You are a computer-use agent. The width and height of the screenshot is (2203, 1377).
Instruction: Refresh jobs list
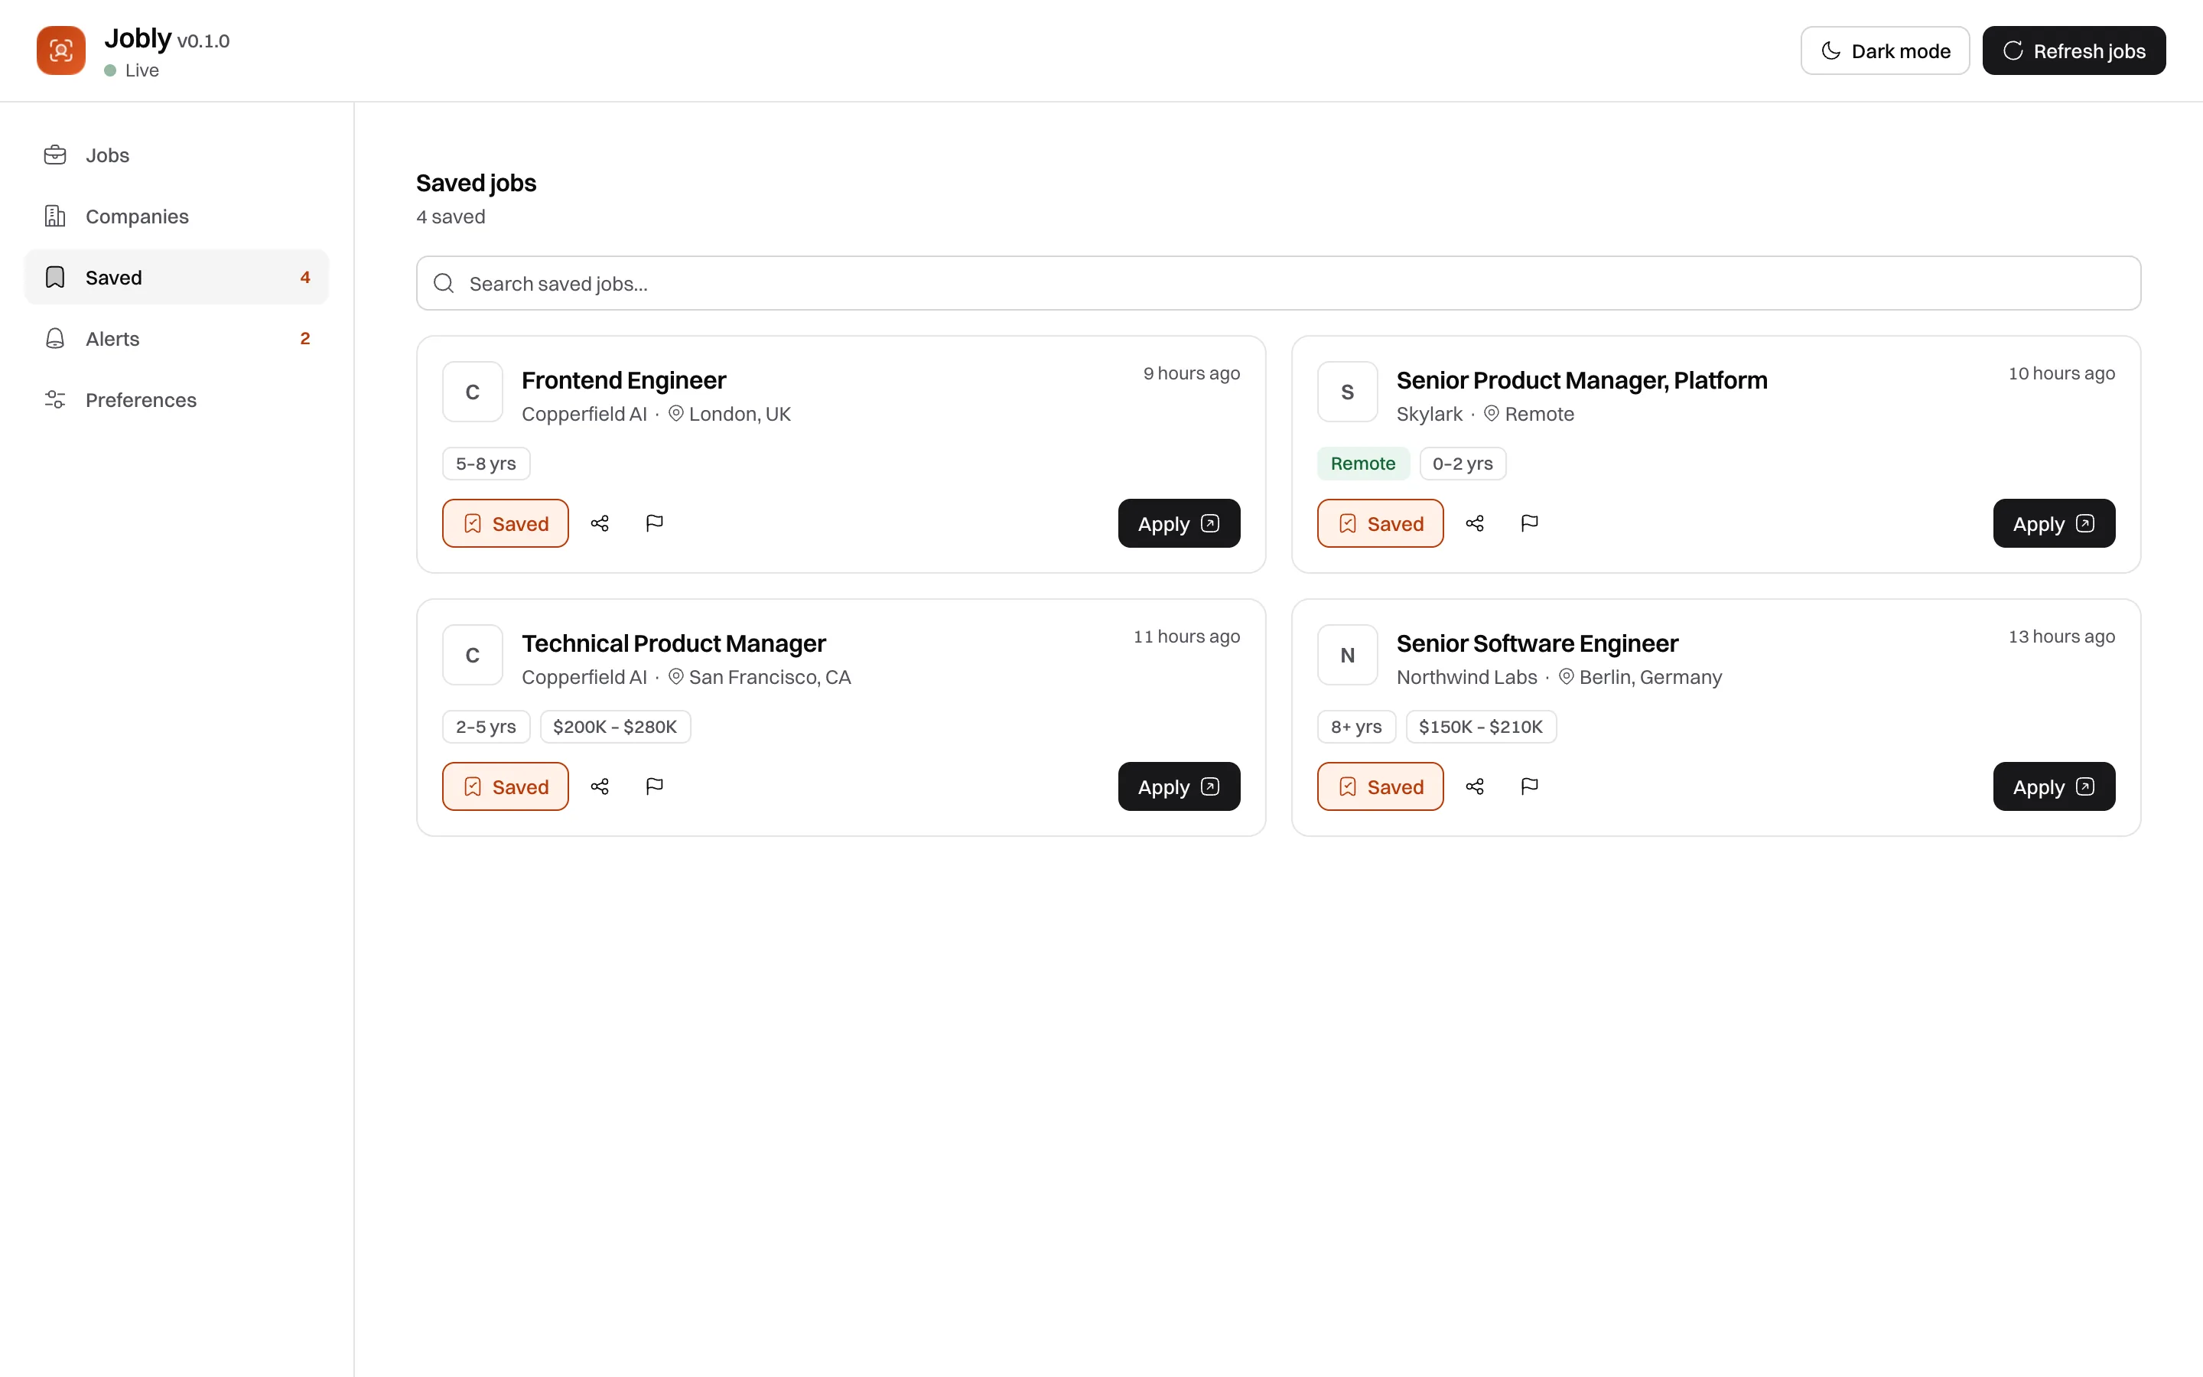click(2074, 50)
